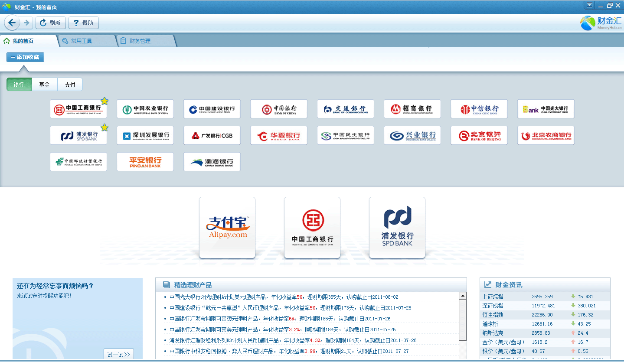This screenshot has height=362, width=624.
Task: Click the back navigation arrow
Action: pyautogui.click(x=12, y=23)
